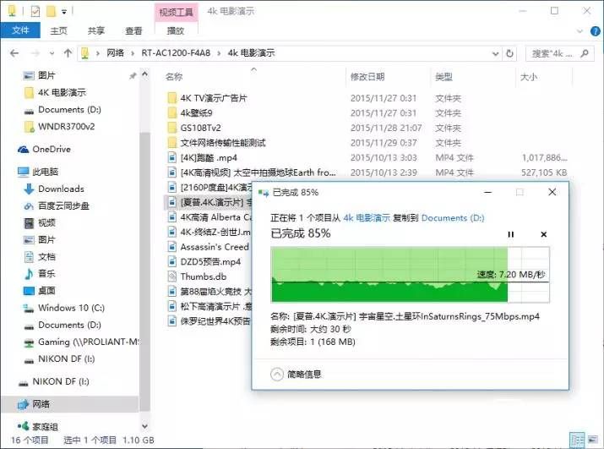604x449 pixels.
Task: Open 文档 folder in the navigation pane
Action: click(46, 256)
